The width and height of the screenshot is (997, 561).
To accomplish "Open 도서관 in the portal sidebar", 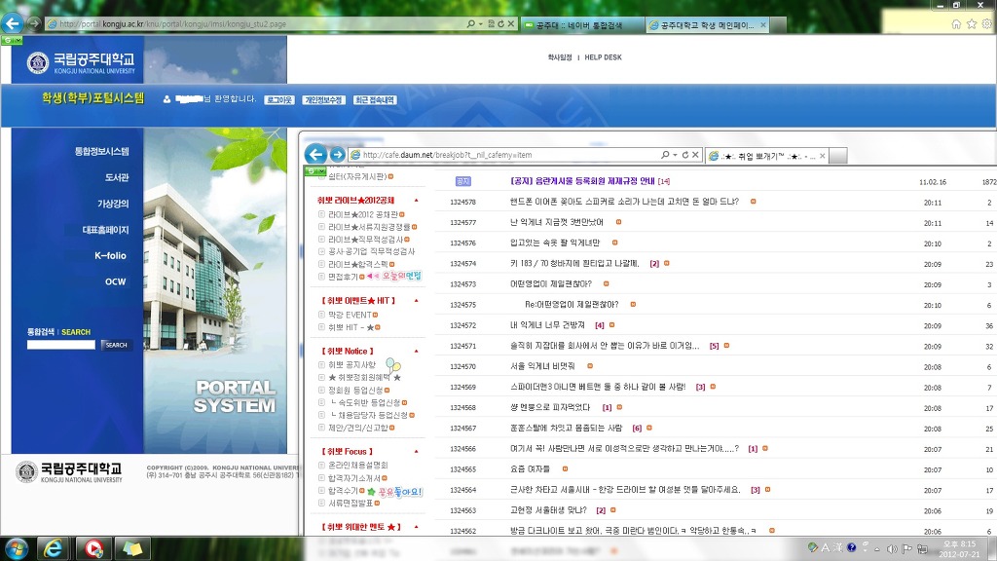I will point(117,177).
